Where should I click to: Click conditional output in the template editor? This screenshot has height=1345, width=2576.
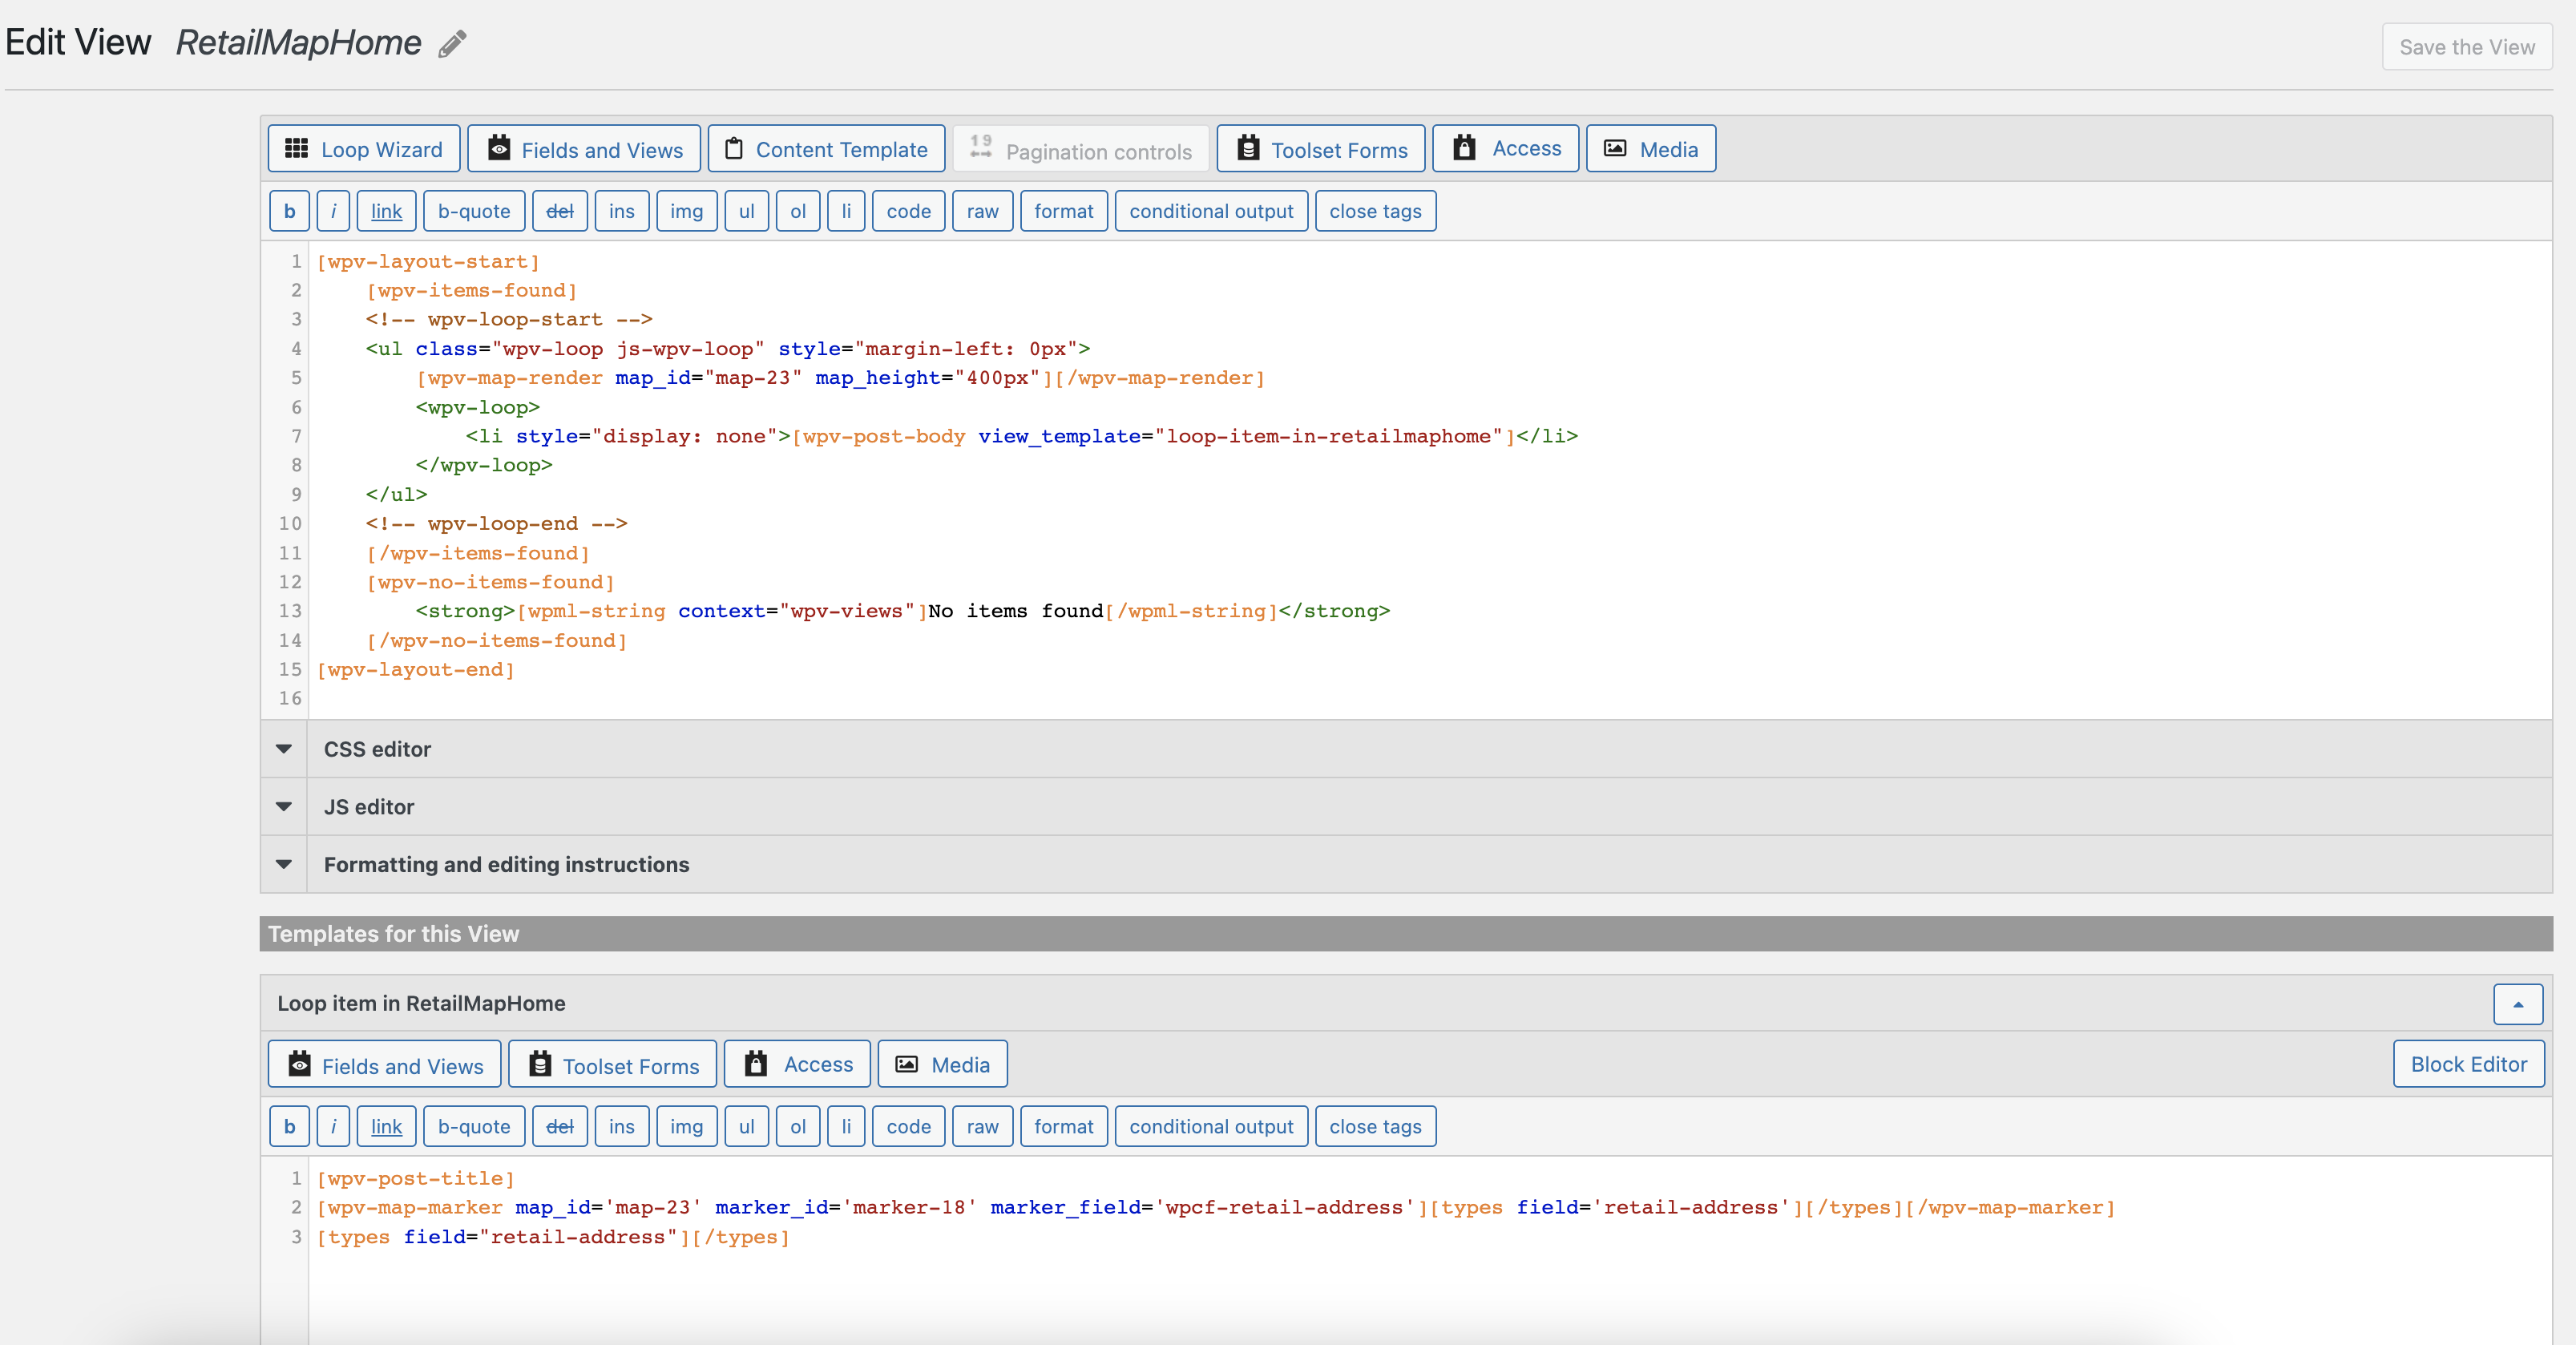(1211, 1127)
